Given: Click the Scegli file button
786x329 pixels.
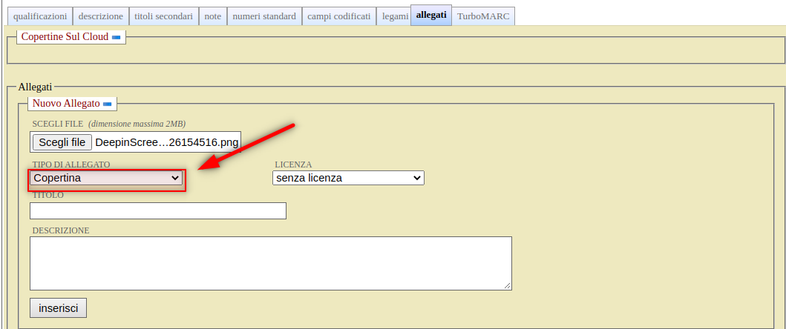Looking at the screenshot, I should [x=62, y=142].
